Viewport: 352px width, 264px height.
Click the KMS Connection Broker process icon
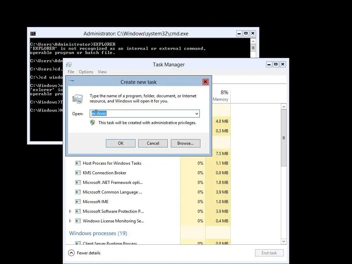pos(78,173)
